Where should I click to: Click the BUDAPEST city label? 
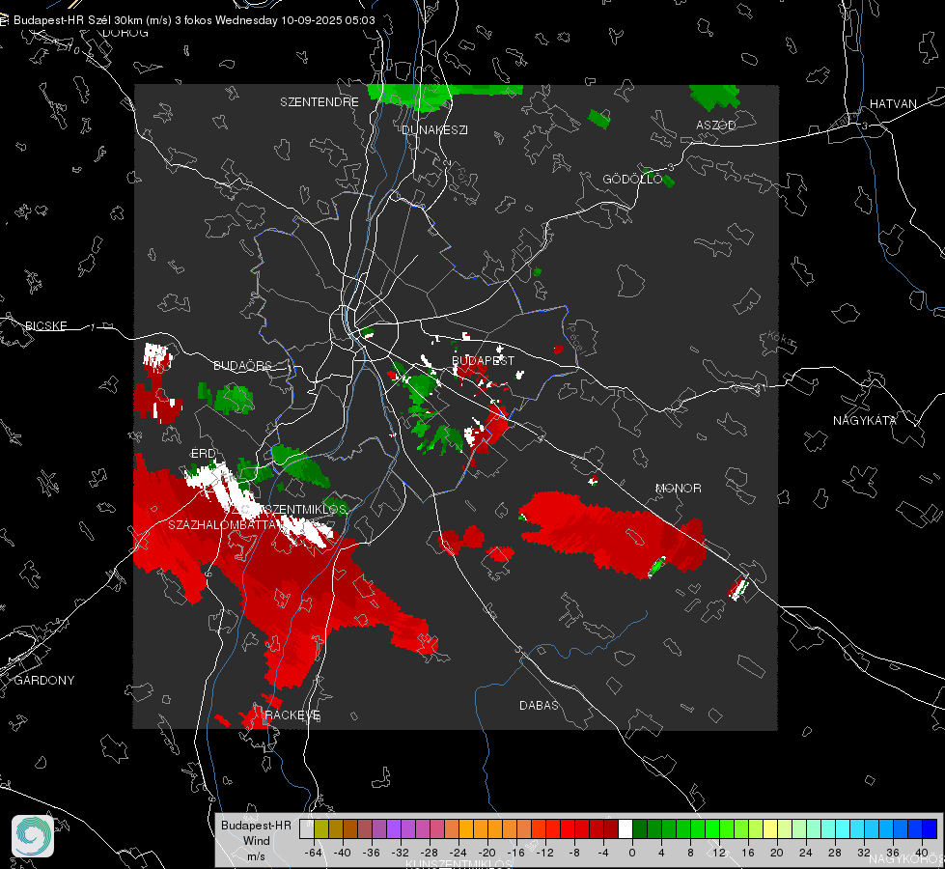click(x=483, y=360)
